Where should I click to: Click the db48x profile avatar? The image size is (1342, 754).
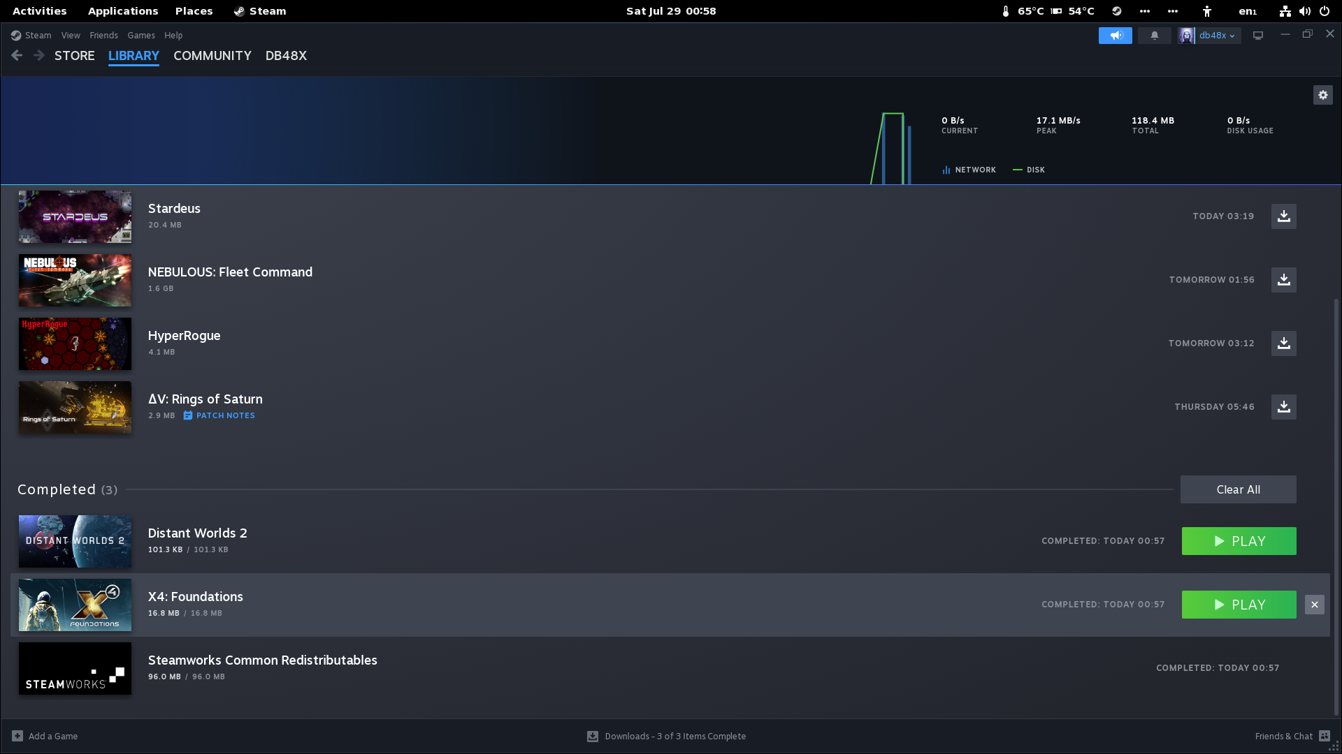tap(1186, 36)
